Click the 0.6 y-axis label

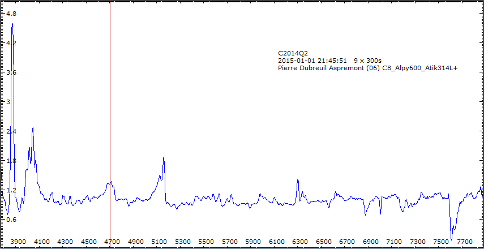tap(11, 220)
